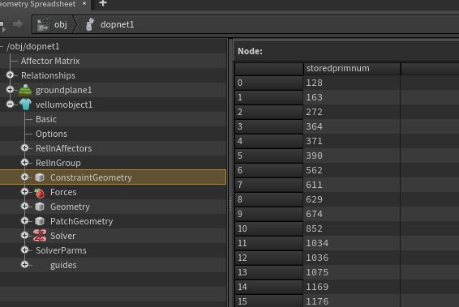Click the cell with value 852
This screenshot has width=459, height=307.
coord(352,228)
